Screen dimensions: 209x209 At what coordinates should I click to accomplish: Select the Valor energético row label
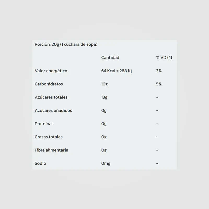point(51,71)
